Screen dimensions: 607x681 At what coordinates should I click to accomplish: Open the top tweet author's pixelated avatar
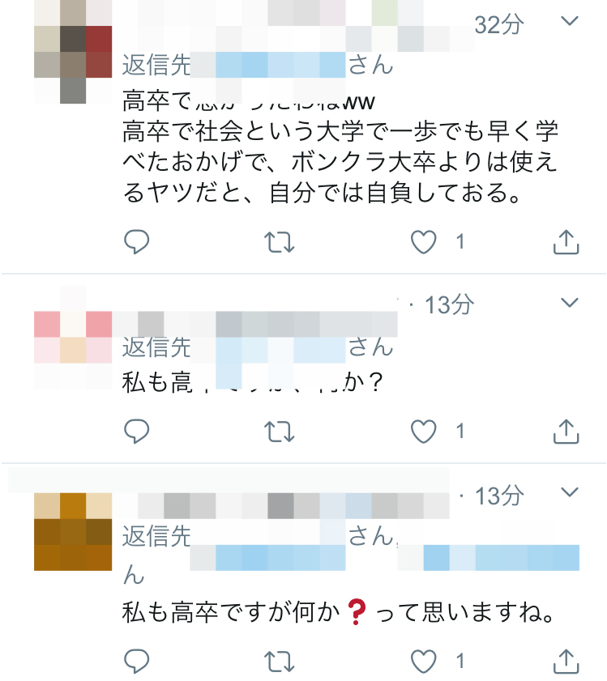click(x=73, y=52)
